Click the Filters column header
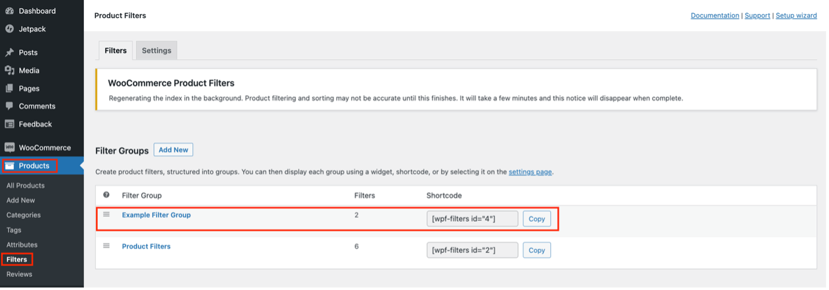The height and width of the screenshot is (290, 829). (365, 196)
